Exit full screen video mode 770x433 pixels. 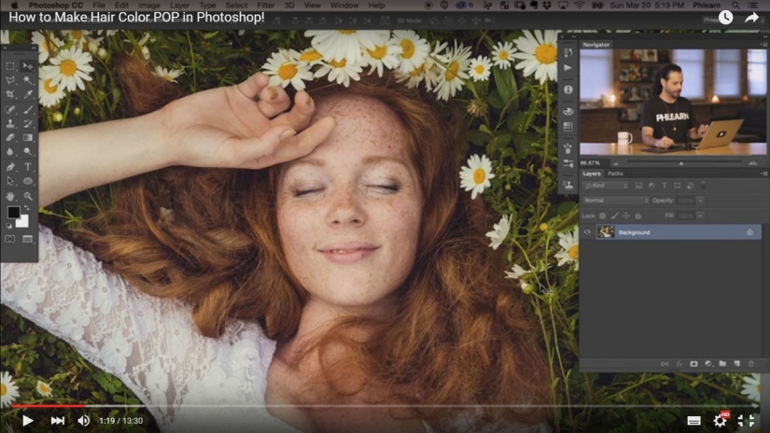click(x=747, y=421)
